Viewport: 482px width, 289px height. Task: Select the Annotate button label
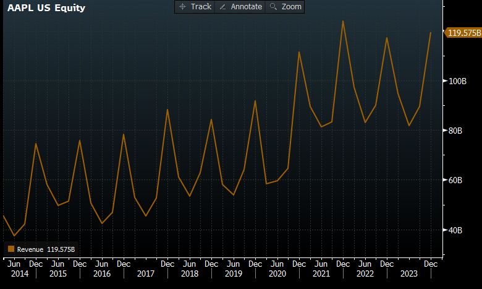coord(247,6)
